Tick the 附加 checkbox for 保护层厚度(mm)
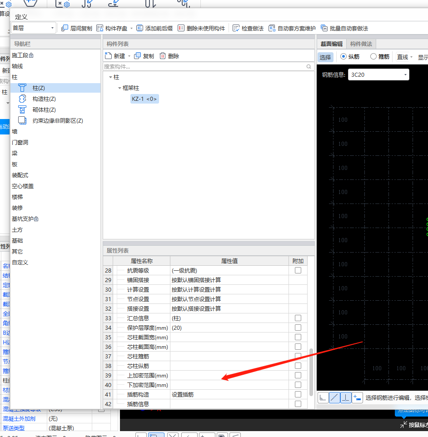 298,328
